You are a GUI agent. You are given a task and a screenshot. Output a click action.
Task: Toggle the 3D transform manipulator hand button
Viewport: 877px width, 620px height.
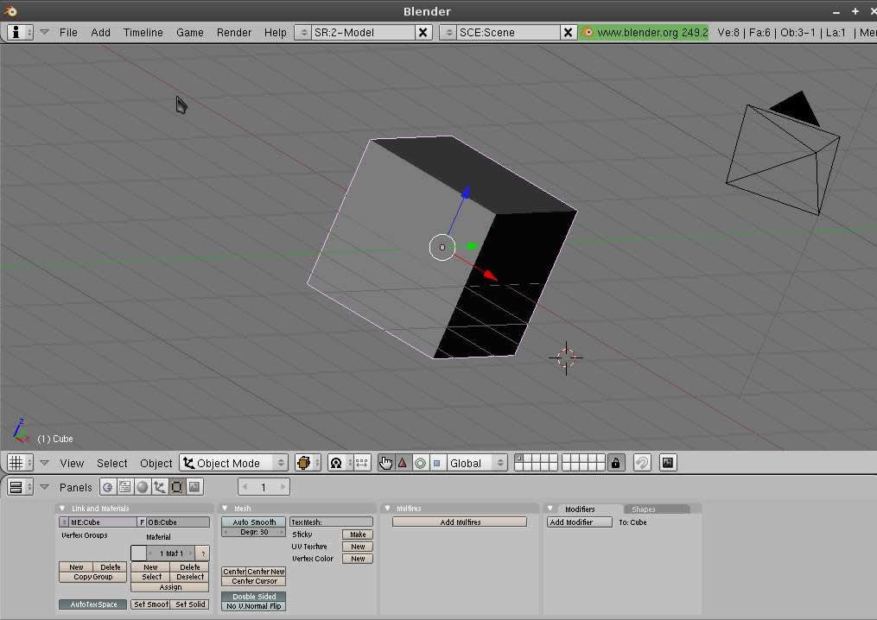pos(386,463)
